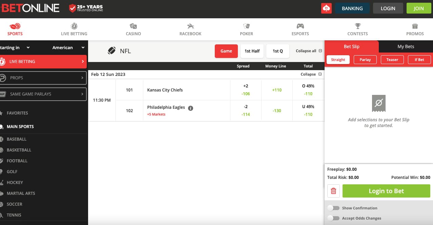Click the Login to Bet button
Screen dimensions: 433x225
pos(386,191)
